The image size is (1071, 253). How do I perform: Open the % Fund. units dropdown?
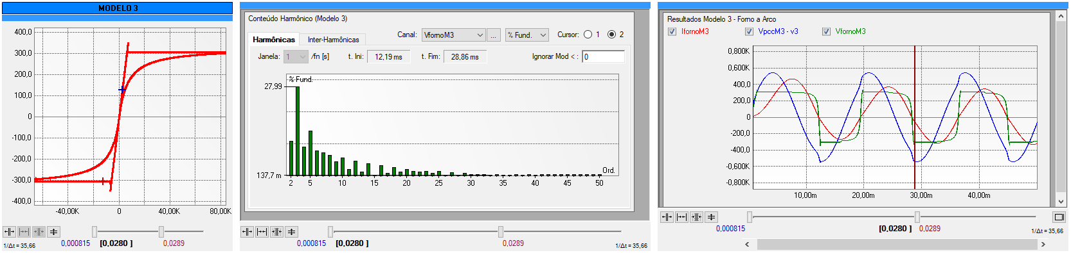pyautogui.click(x=526, y=35)
